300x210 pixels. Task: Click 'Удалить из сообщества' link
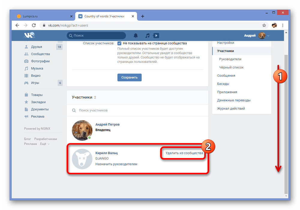tap(184, 153)
